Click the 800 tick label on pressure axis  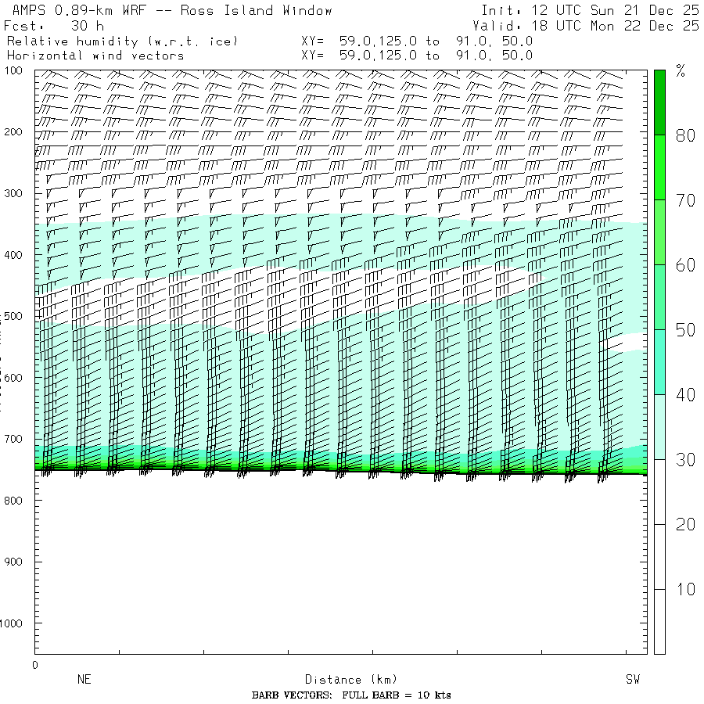pos(16,501)
